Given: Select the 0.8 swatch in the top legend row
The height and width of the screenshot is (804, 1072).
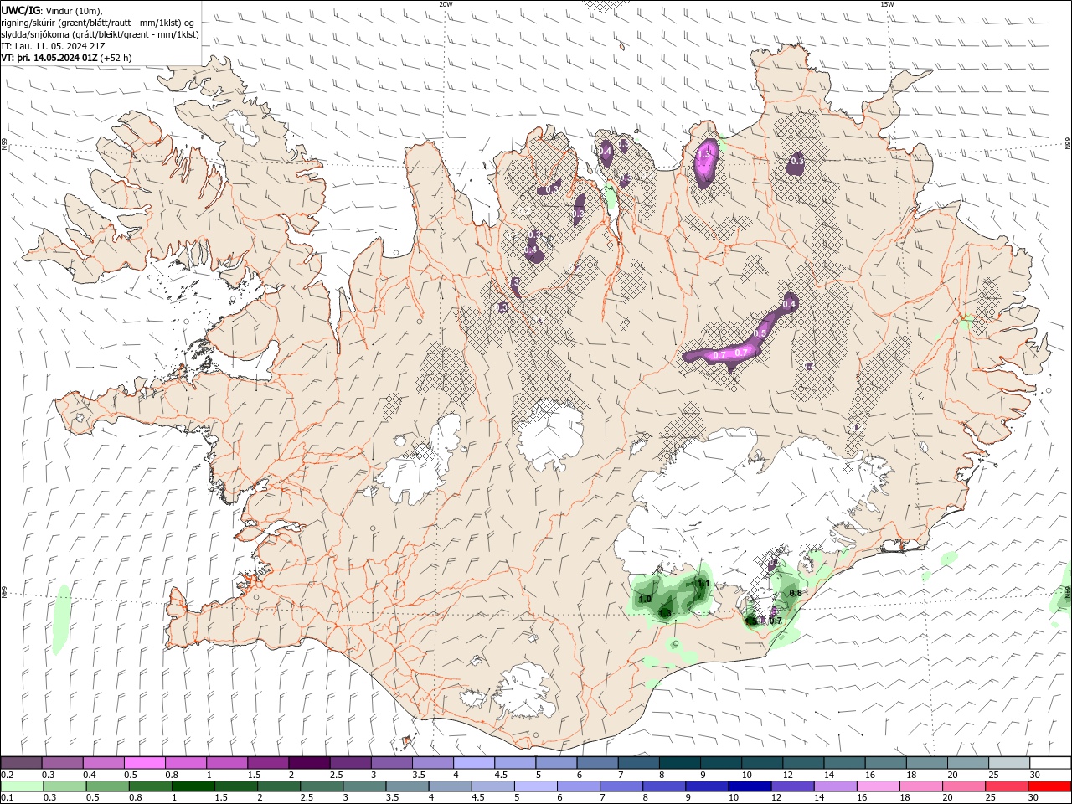Looking at the screenshot, I should pyautogui.click(x=185, y=762).
